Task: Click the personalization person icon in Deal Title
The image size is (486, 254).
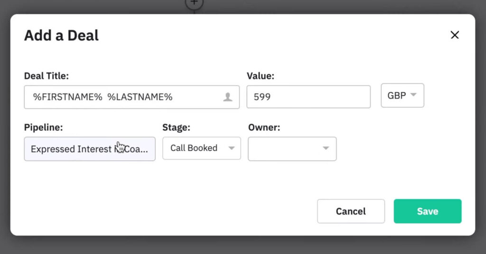Action: pyautogui.click(x=228, y=97)
